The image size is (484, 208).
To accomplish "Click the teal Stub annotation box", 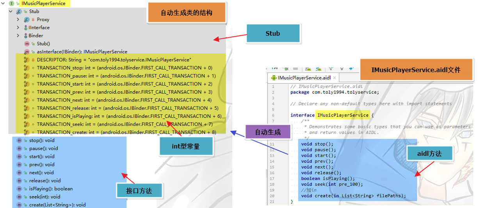I will (273, 33).
